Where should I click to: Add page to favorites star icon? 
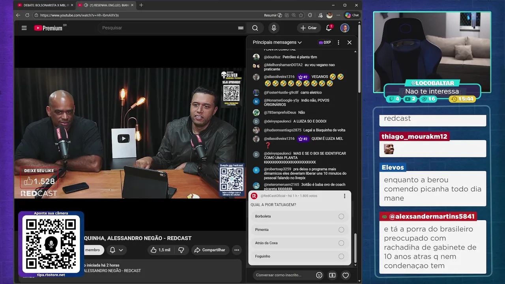tap(301, 15)
